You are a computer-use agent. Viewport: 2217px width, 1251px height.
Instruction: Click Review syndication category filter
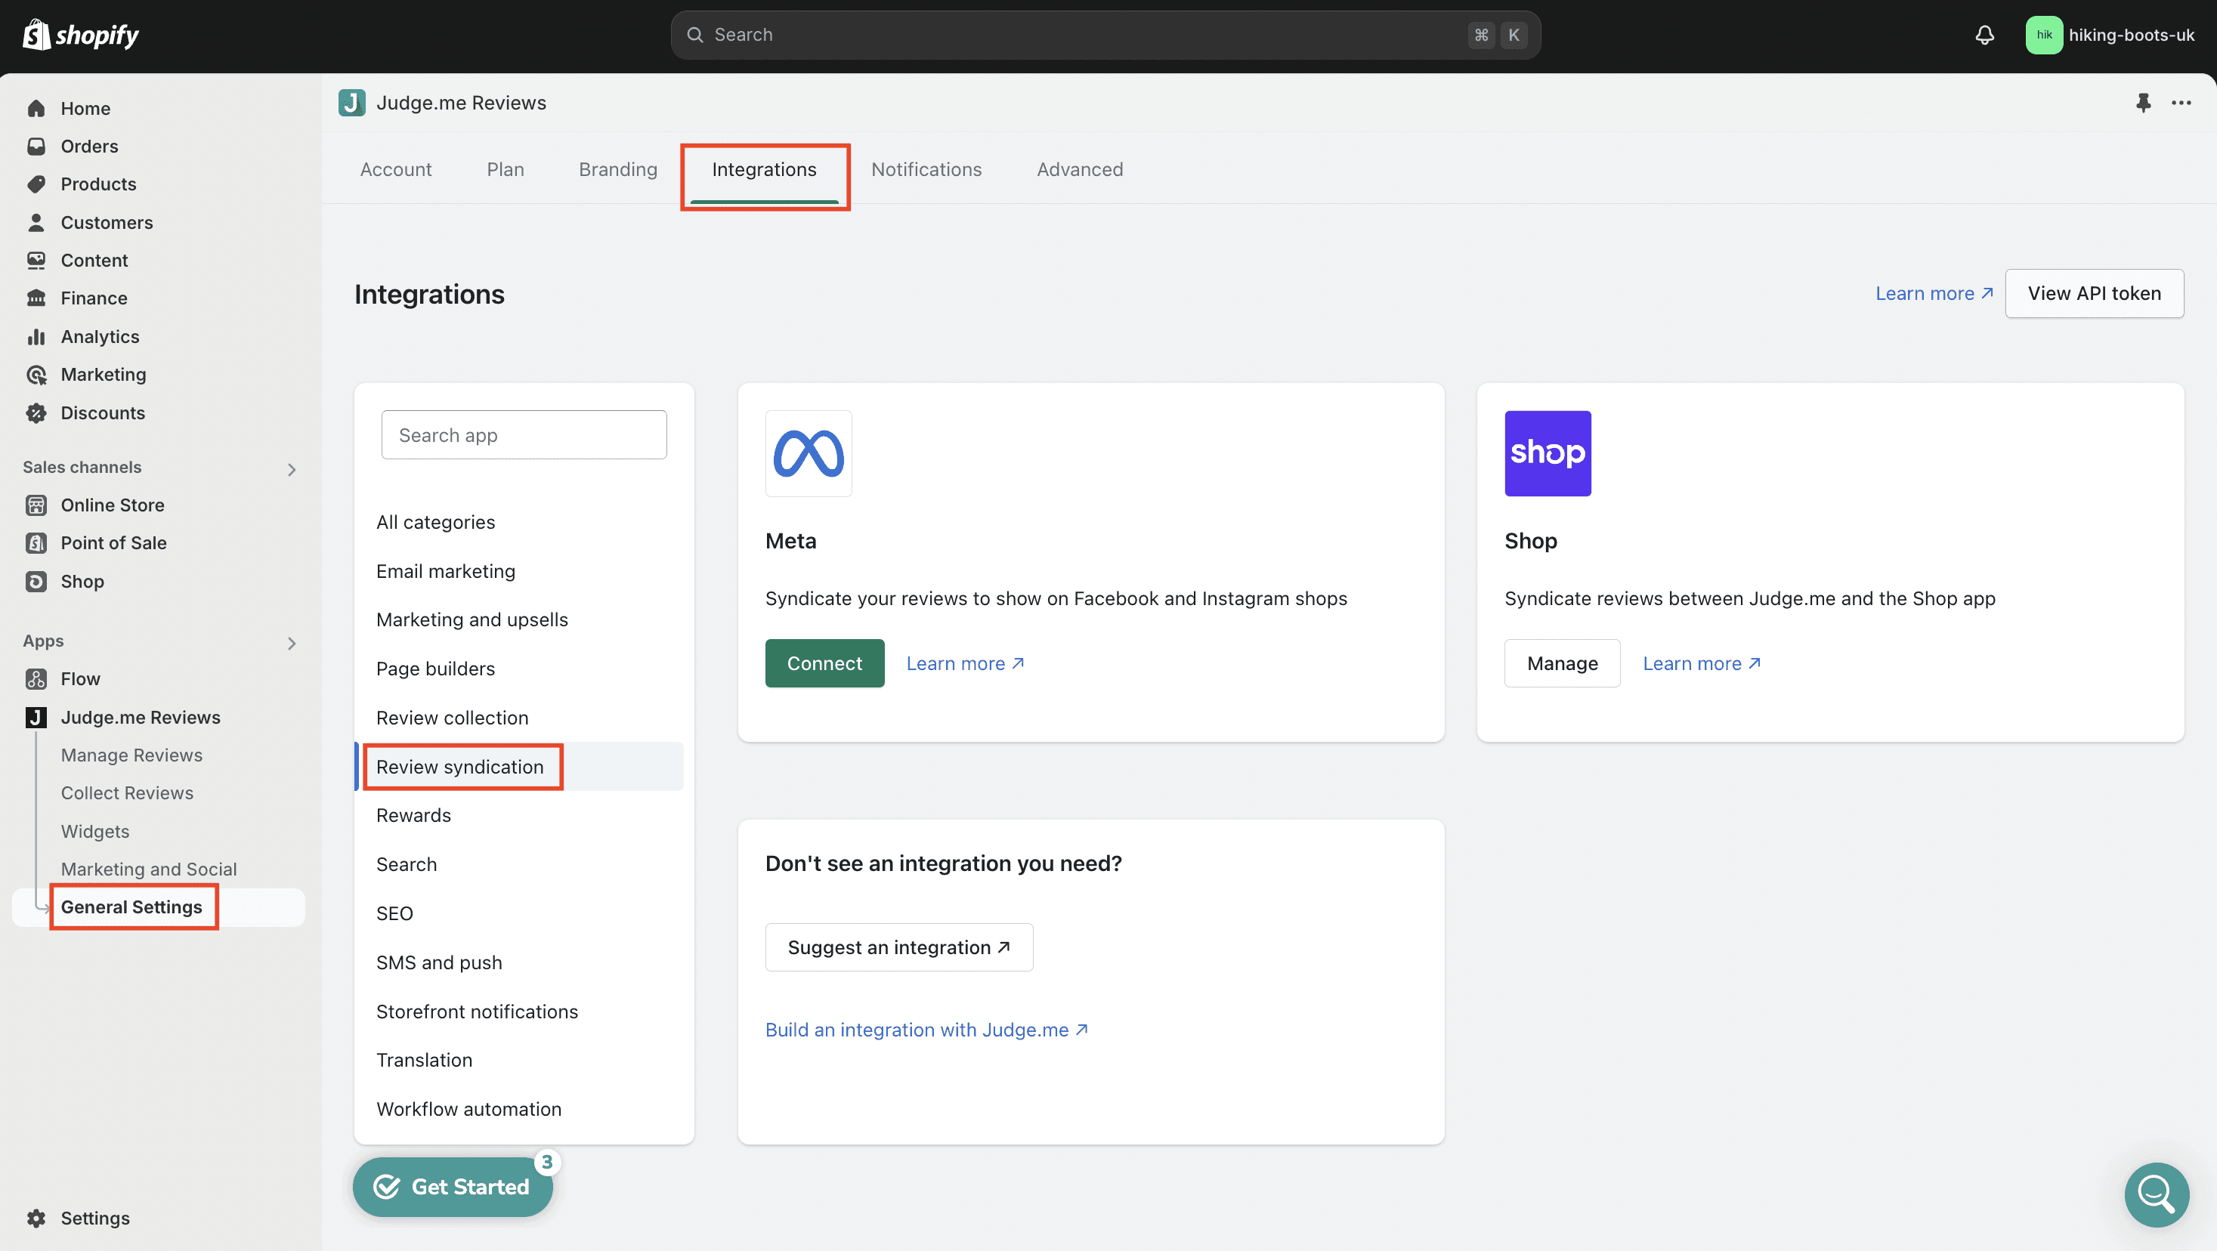460,765
